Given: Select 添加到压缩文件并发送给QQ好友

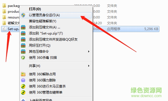Looking at the screenshot, I should (56, 39).
